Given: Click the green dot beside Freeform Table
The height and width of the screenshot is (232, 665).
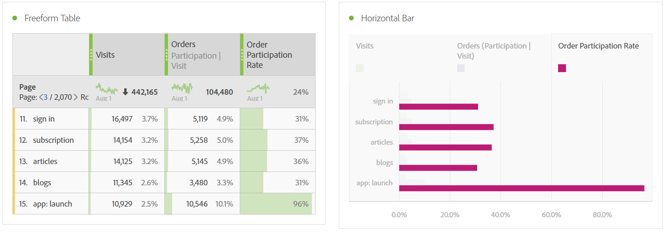Looking at the screenshot, I should 15,18.
